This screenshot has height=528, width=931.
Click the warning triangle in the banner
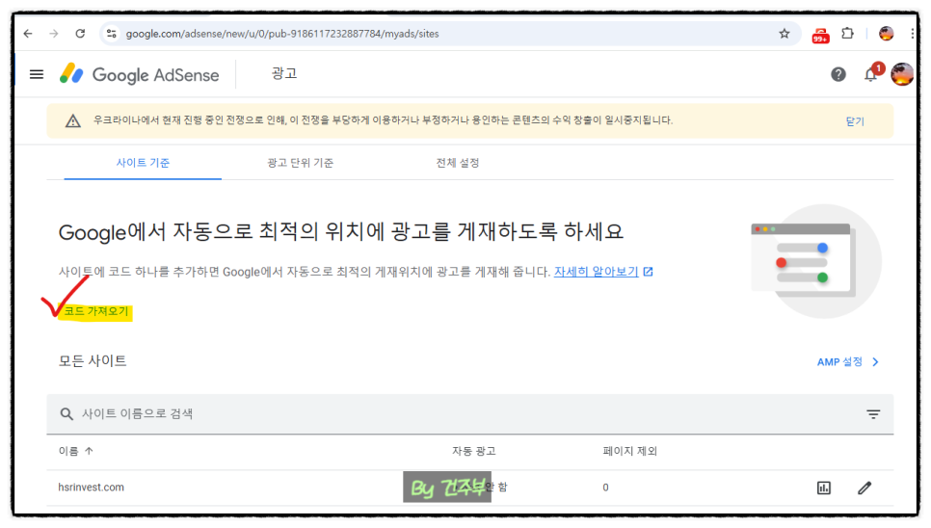tap(73, 121)
